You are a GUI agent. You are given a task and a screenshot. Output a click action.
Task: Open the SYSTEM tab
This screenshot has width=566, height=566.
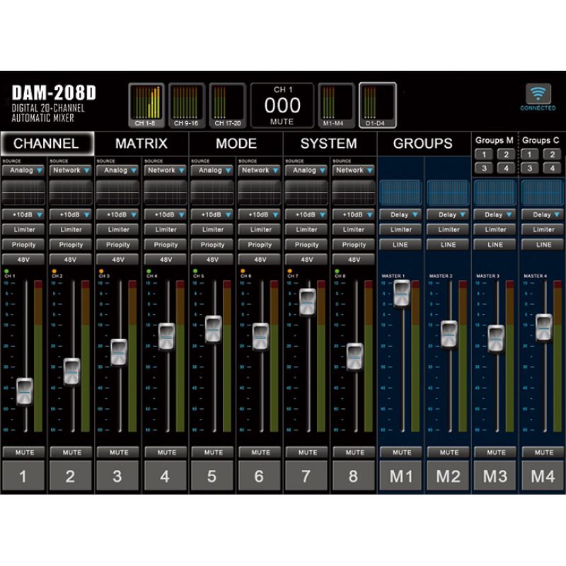pyautogui.click(x=329, y=144)
